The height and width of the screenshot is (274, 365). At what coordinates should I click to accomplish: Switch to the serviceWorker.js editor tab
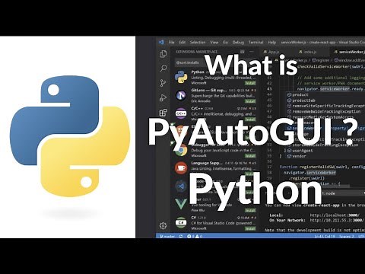coord(349,52)
